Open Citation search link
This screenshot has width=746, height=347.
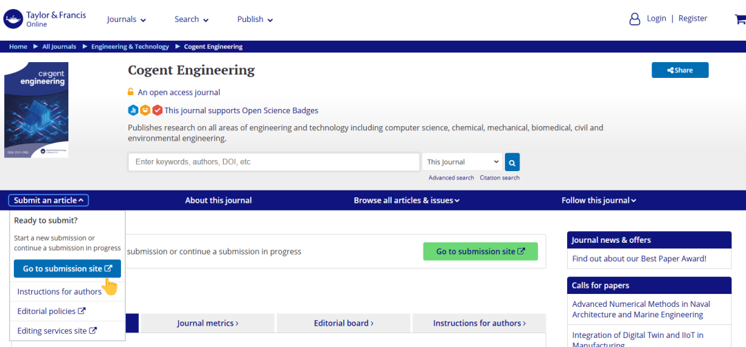[499, 177]
